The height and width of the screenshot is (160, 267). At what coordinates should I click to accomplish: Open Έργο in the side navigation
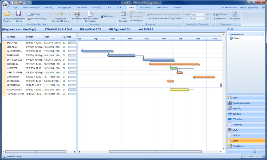point(246,98)
